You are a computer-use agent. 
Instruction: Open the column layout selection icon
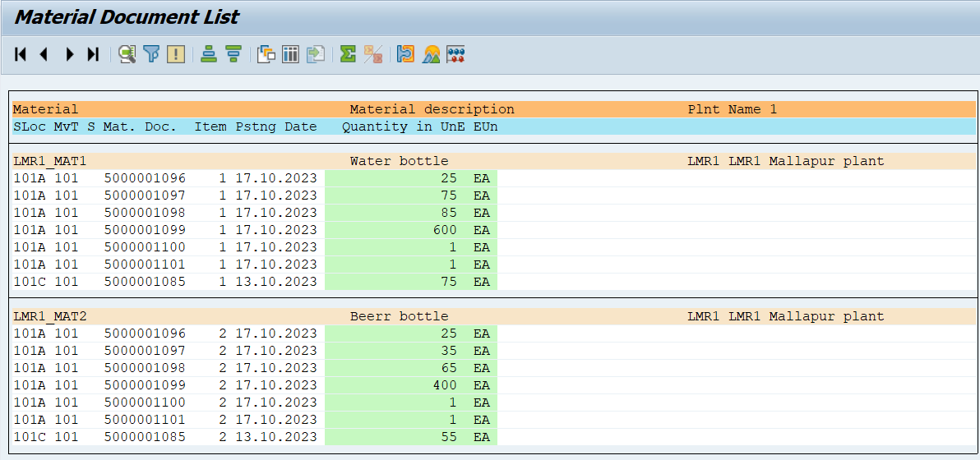[x=290, y=54]
